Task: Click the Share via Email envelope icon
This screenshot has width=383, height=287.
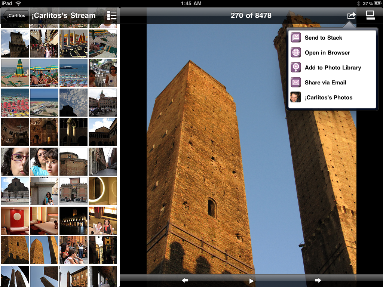Action: [296, 82]
